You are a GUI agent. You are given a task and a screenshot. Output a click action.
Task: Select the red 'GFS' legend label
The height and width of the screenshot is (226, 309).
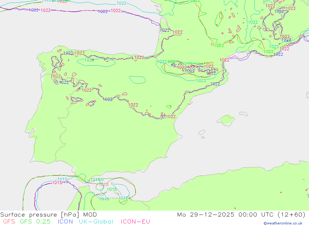(x=9, y=222)
